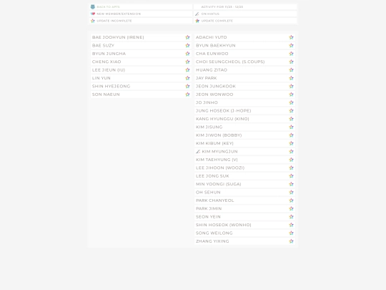The image size is (386, 290).
Task: Click the star icon beside Jung Hoseok (J-Hope)
Action: [x=292, y=110]
